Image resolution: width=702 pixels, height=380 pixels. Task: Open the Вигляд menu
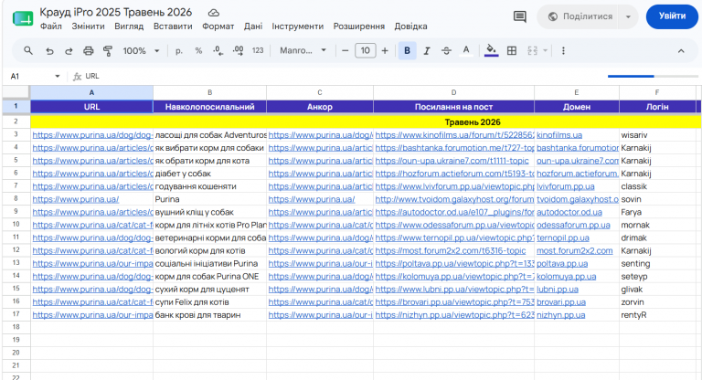(x=129, y=26)
